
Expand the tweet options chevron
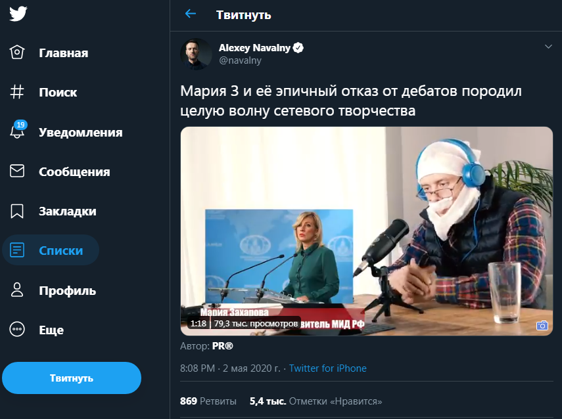click(548, 47)
